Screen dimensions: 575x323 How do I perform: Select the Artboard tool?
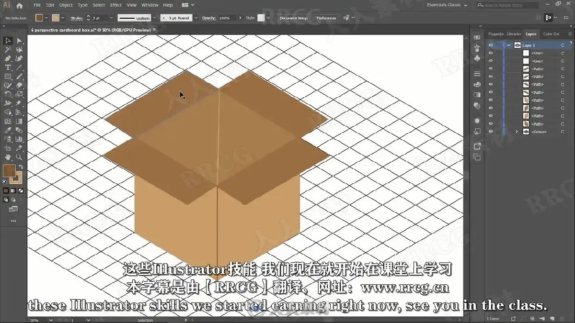coord(8,148)
